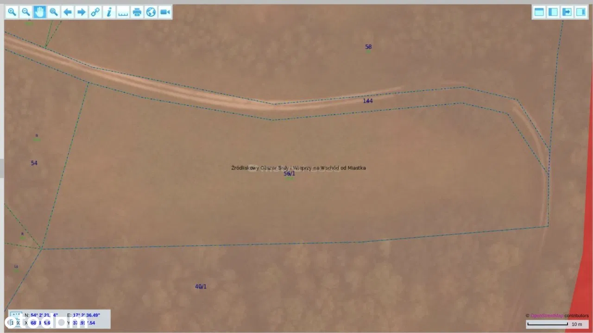The width and height of the screenshot is (593, 333).
Task: Click the chain link share icon
Action: click(95, 12)
